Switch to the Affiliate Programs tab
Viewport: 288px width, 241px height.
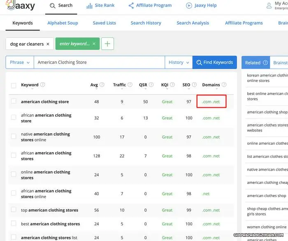[244, 23]
